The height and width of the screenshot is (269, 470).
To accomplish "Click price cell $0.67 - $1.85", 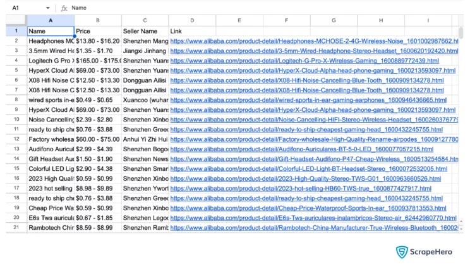I will [x=98, y=218].
